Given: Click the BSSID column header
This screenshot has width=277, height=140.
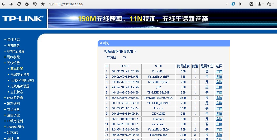Looking at the screenshot, I should coord(125,66).
